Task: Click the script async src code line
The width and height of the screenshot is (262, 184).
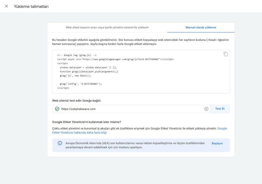Action: coord(115,59)
